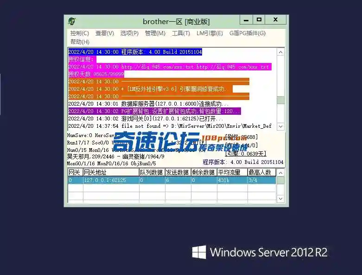Screen dimensions: 362x275
Task: Open the G盾PG插件(G) menu
Action: pyautogui.click(x=248, y=33)
